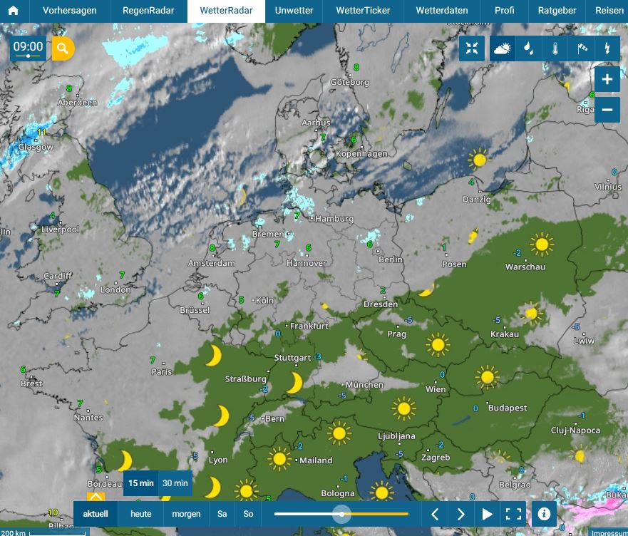The height and width of the screenshot is (536, 628).
Task: Step to the previous time frame
Action: (x=435, y=514)
